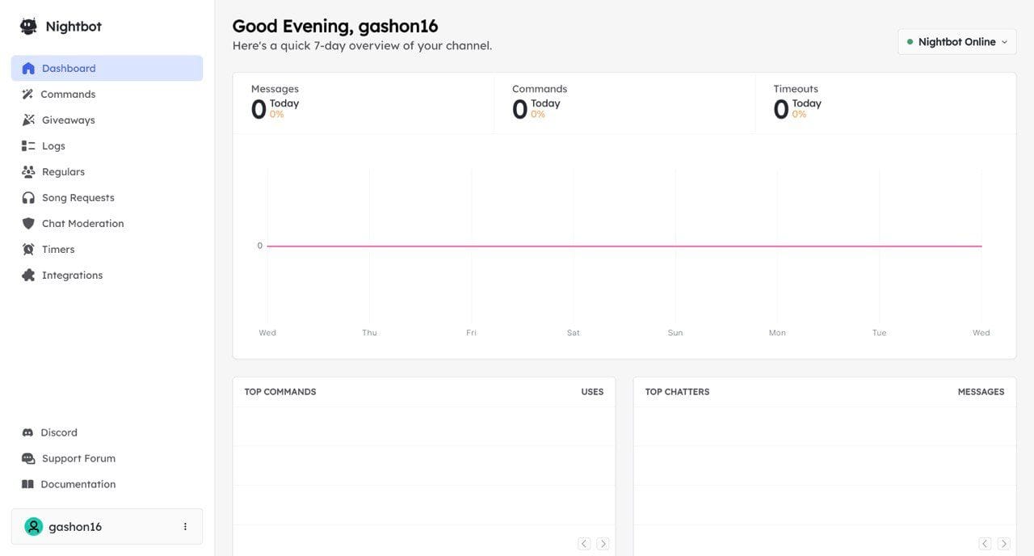Screen dimensions: 1034x556
Task: Visit the Support Forum link
Action: tap(78, 458)
